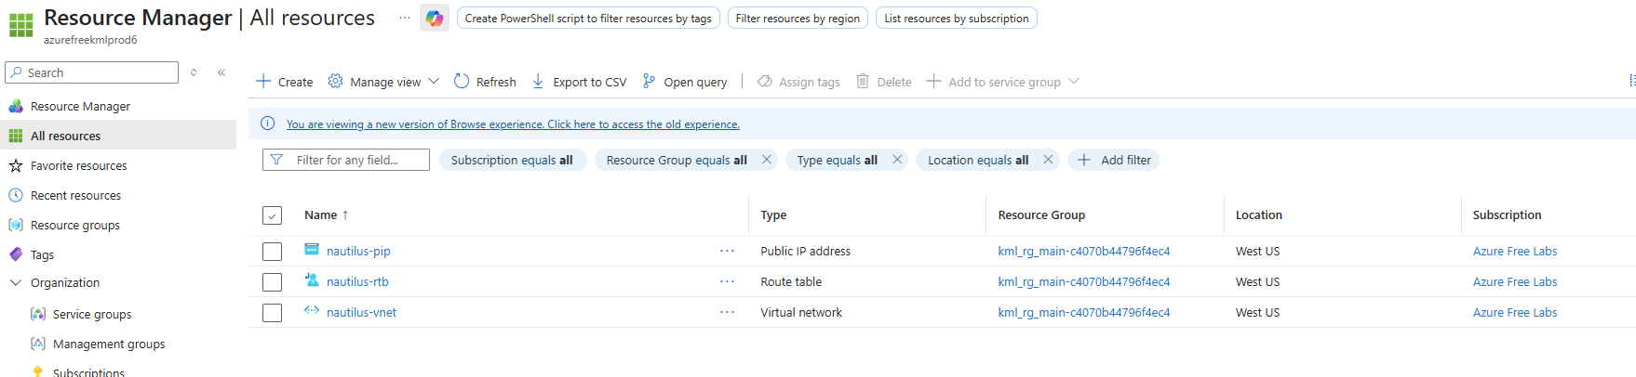
Task: Select the nautilus-rtb row checkbox
Action: pos(272,282)
